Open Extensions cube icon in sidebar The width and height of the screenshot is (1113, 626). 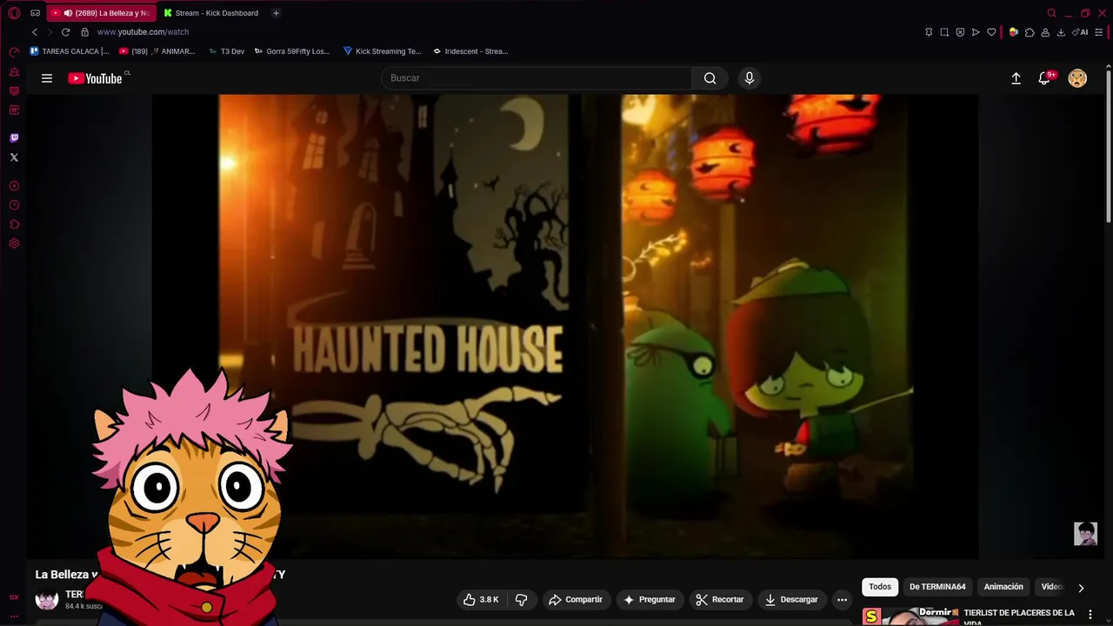point(14,224)
